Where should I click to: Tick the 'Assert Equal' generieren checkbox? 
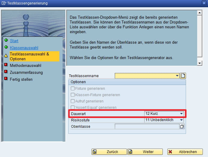[73, 108]
